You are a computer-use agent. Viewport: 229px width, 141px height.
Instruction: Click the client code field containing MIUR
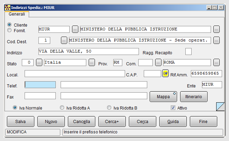coord(54,29)
